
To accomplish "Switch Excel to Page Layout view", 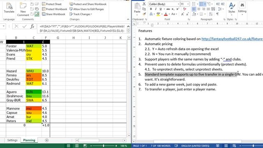I will point(77,146).
